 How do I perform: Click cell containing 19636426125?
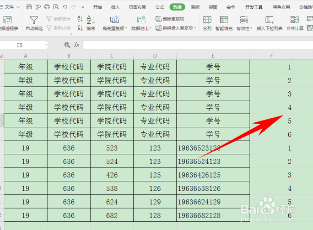(x=213, y=175)
